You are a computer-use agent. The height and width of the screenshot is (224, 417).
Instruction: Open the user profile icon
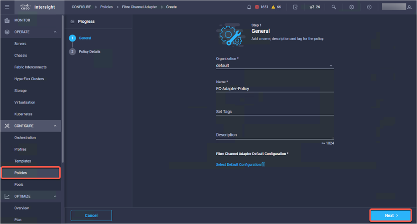tap(409, 7)
